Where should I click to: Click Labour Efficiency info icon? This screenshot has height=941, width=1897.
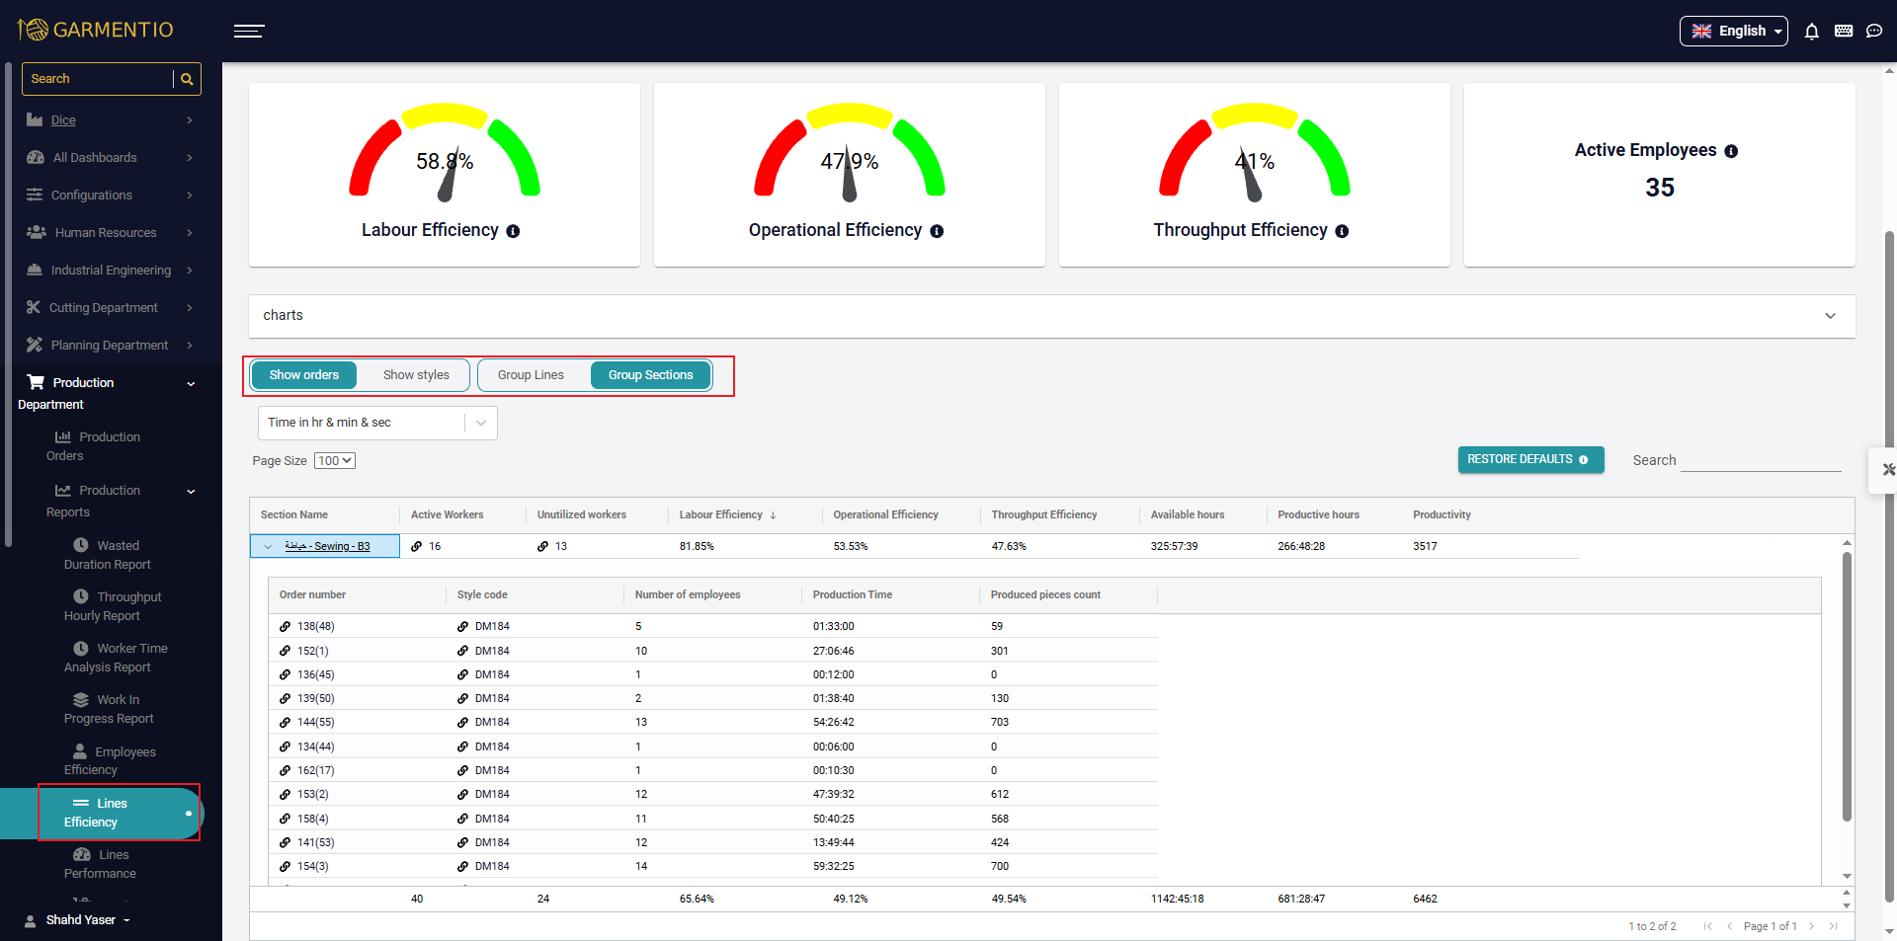tap(513, 231)
